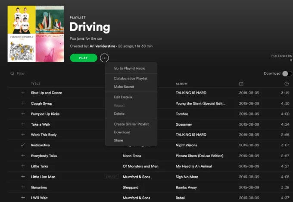Open Sheppard artist link
293x202 pixels.
coord(131,187)
